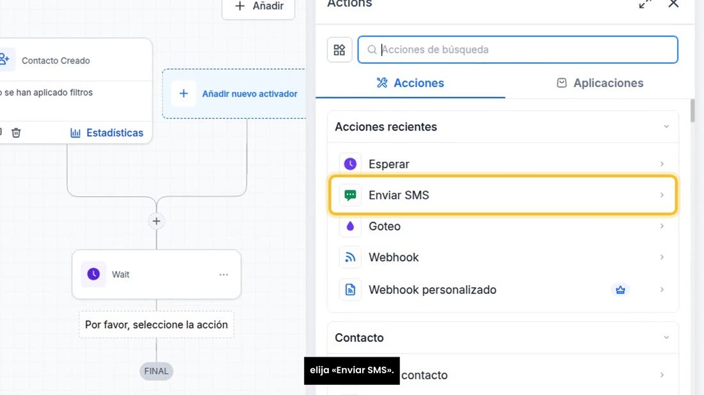Select Webhook personalizado action
This screenshot has height=395, width=704.
502,290
